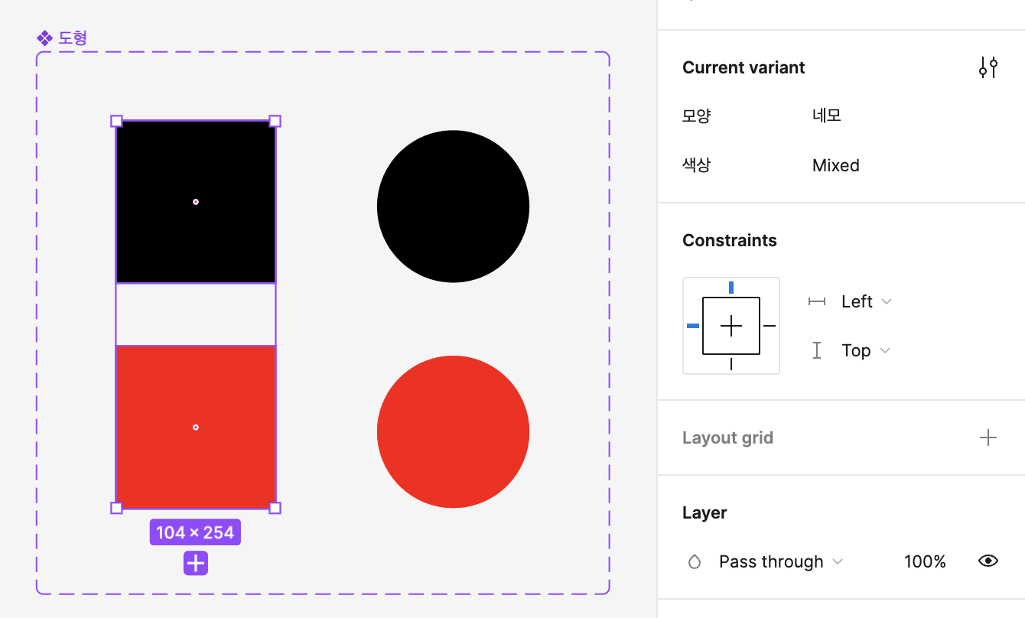Click the purple add variant plus button

coord(196,564)
